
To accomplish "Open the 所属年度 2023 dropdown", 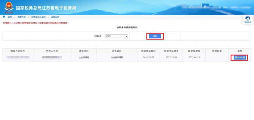I will point(117,36).
